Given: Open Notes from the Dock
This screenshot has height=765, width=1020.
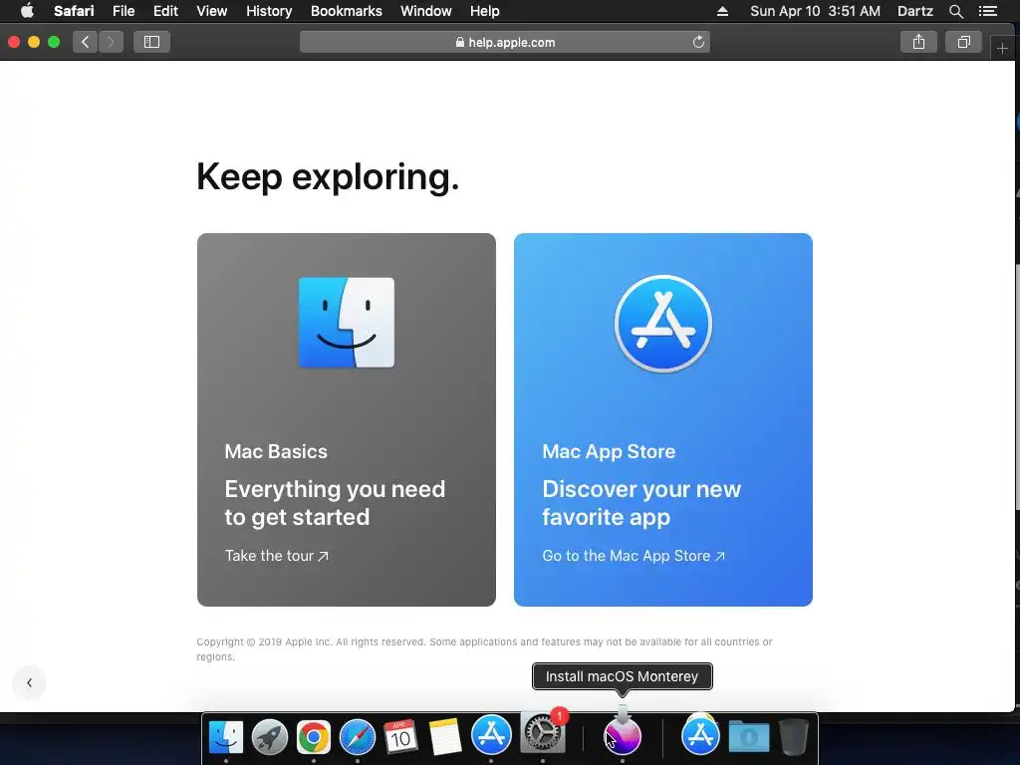Looking at the screenshot, I should pyautogui.click(x=445, y=737).
